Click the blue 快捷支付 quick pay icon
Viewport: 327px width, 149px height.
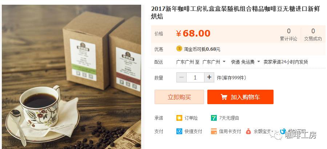[179, 131]
